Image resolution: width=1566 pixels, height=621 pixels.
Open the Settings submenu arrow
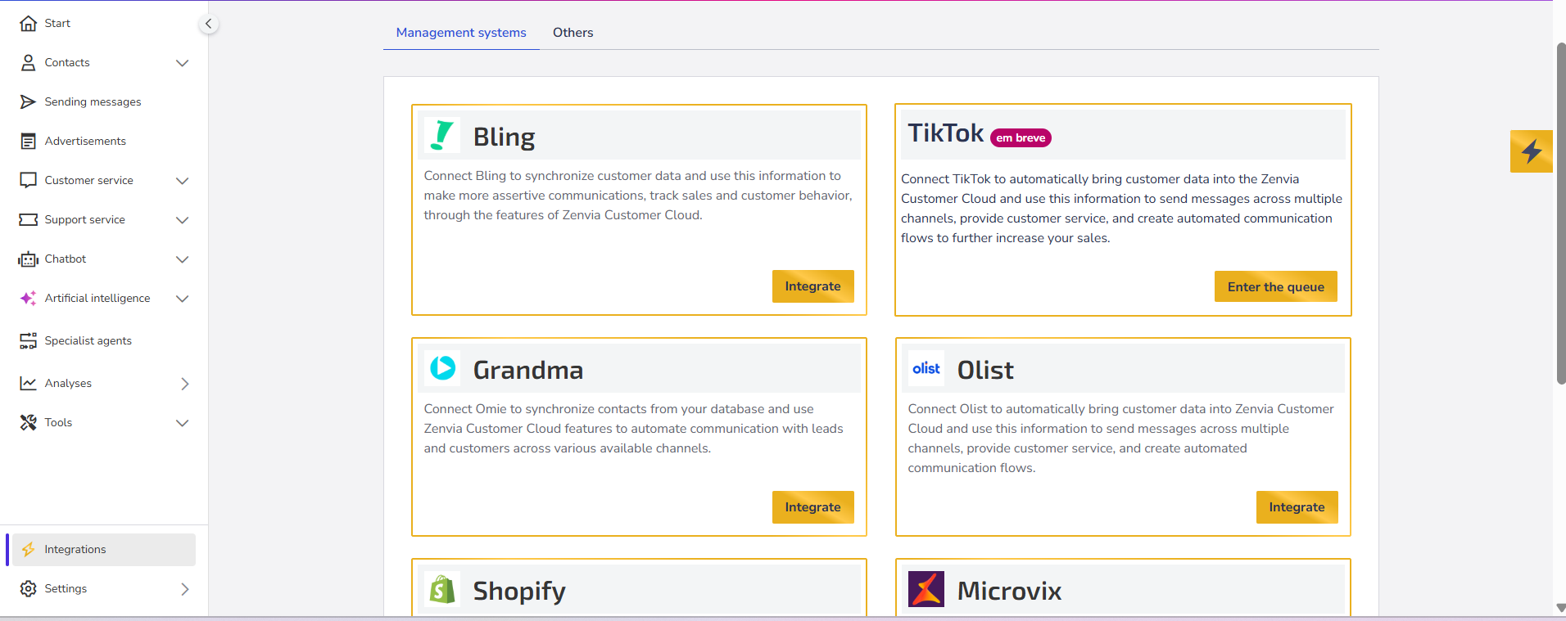185,589
